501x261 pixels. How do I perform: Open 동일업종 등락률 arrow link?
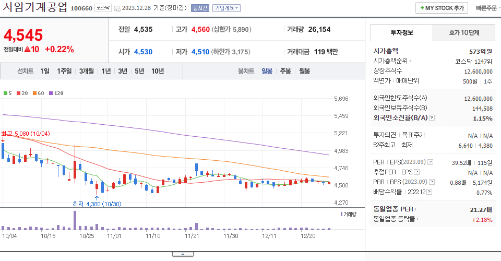[x=417, y=219]
